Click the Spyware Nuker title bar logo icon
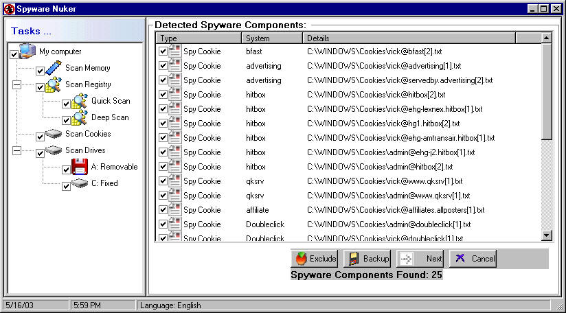This screenshot has height=313, width=566. tap(9, 9)
